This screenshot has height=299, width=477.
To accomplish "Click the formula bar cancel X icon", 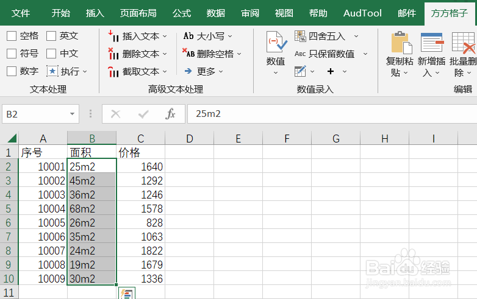I will pyautogui.click(x=116, y=114).
